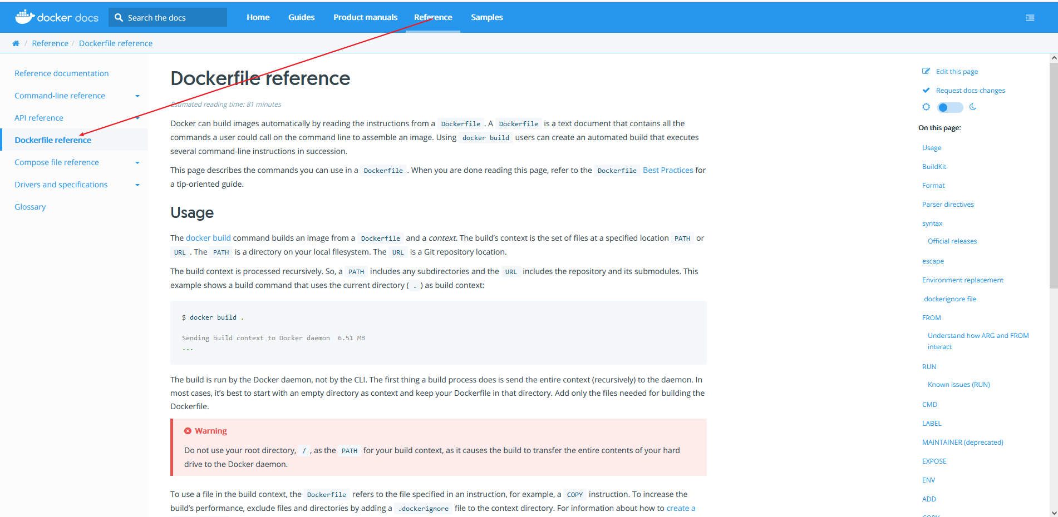Open Reference documentation in sidebar
This screenshot has height=517, width=1058.
(x=62, y=73)
